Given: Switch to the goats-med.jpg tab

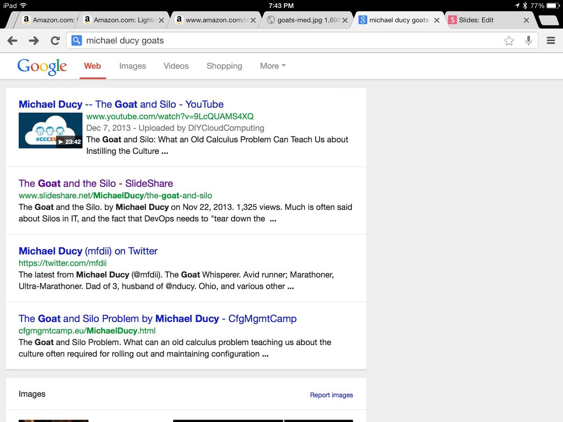Looking at the screenshot, I should click(x=307, y=20).
